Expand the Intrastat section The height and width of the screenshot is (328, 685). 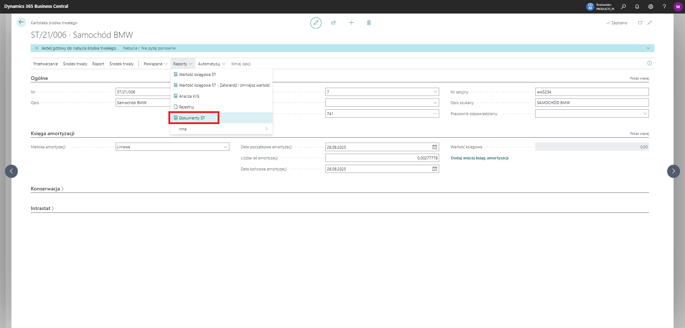(42, 209)
